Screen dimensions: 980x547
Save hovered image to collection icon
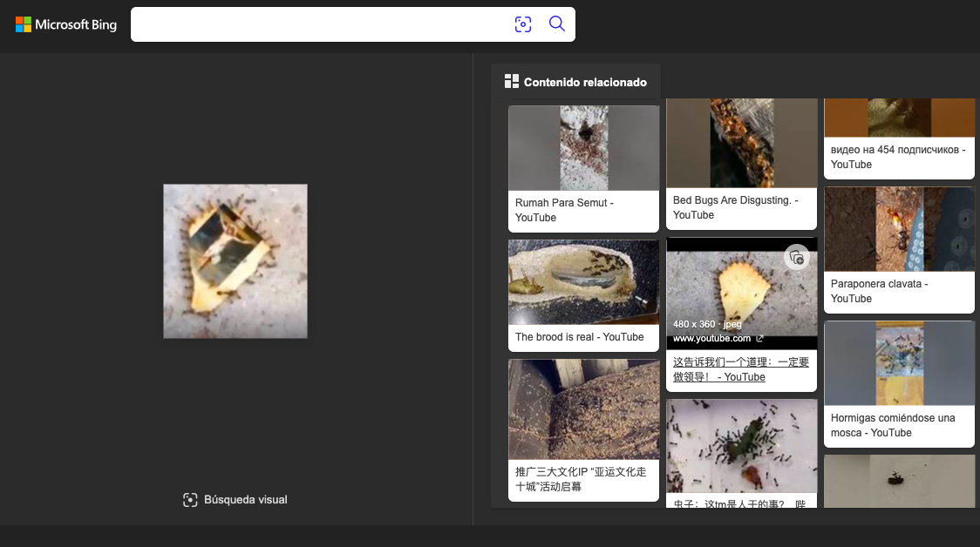point(796,257)
